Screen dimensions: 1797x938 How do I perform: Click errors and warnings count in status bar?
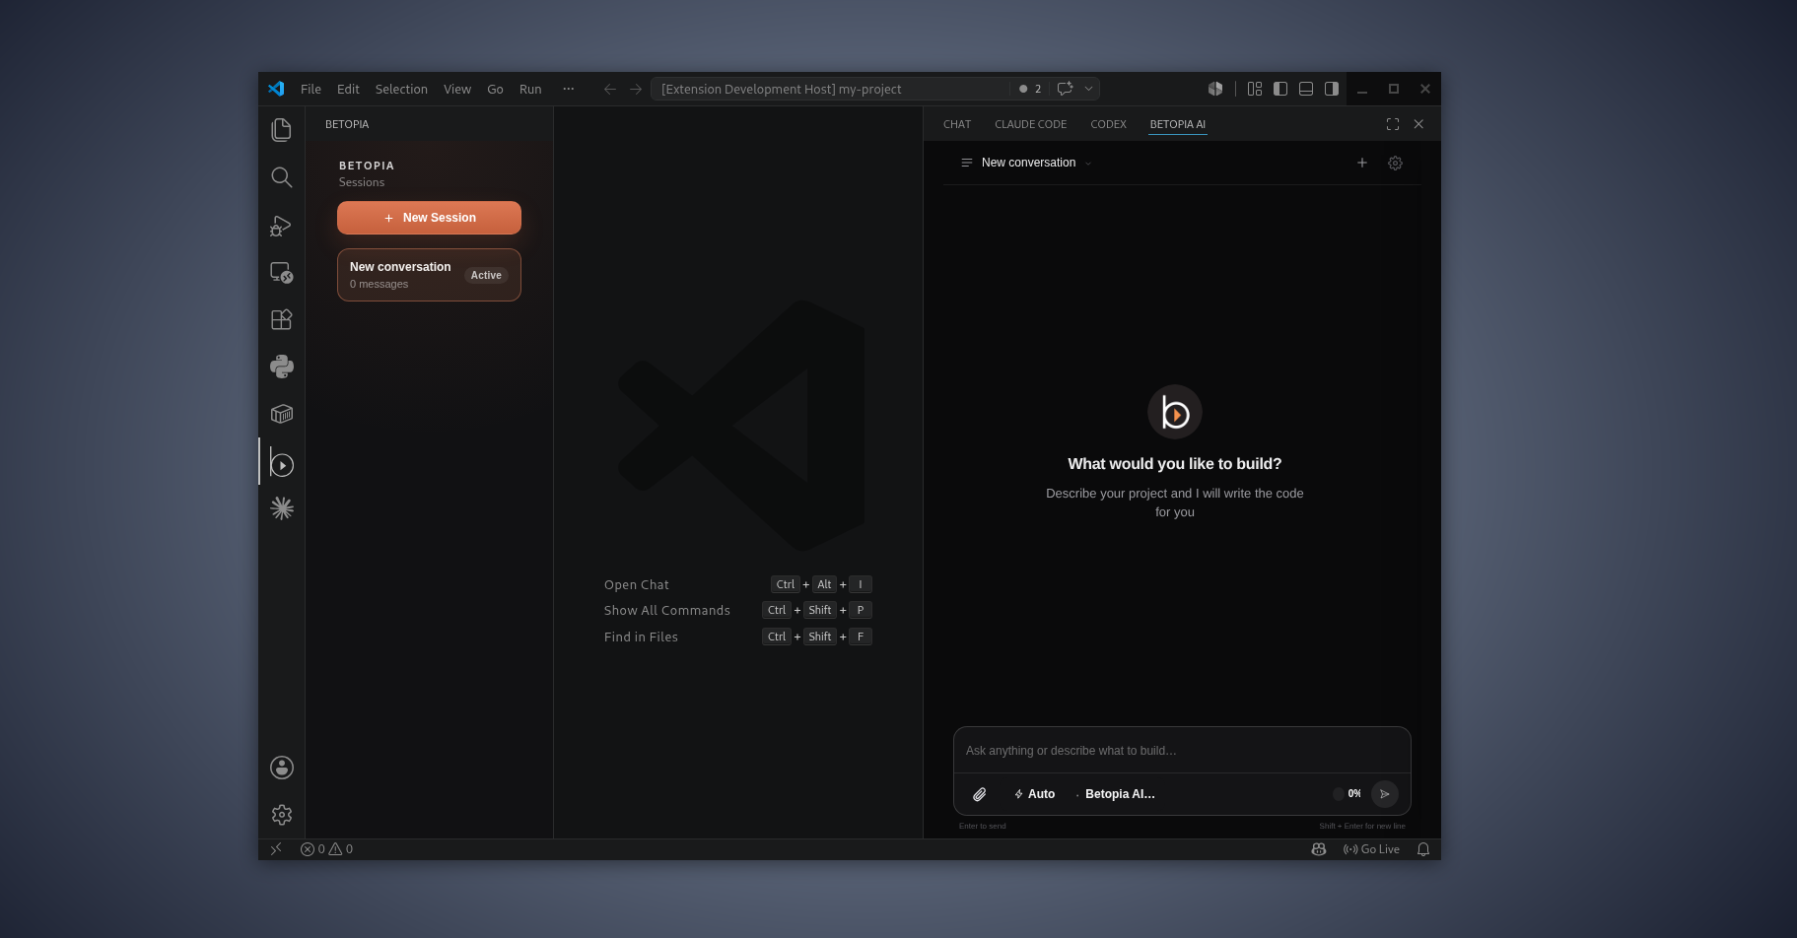click(326, 849)
